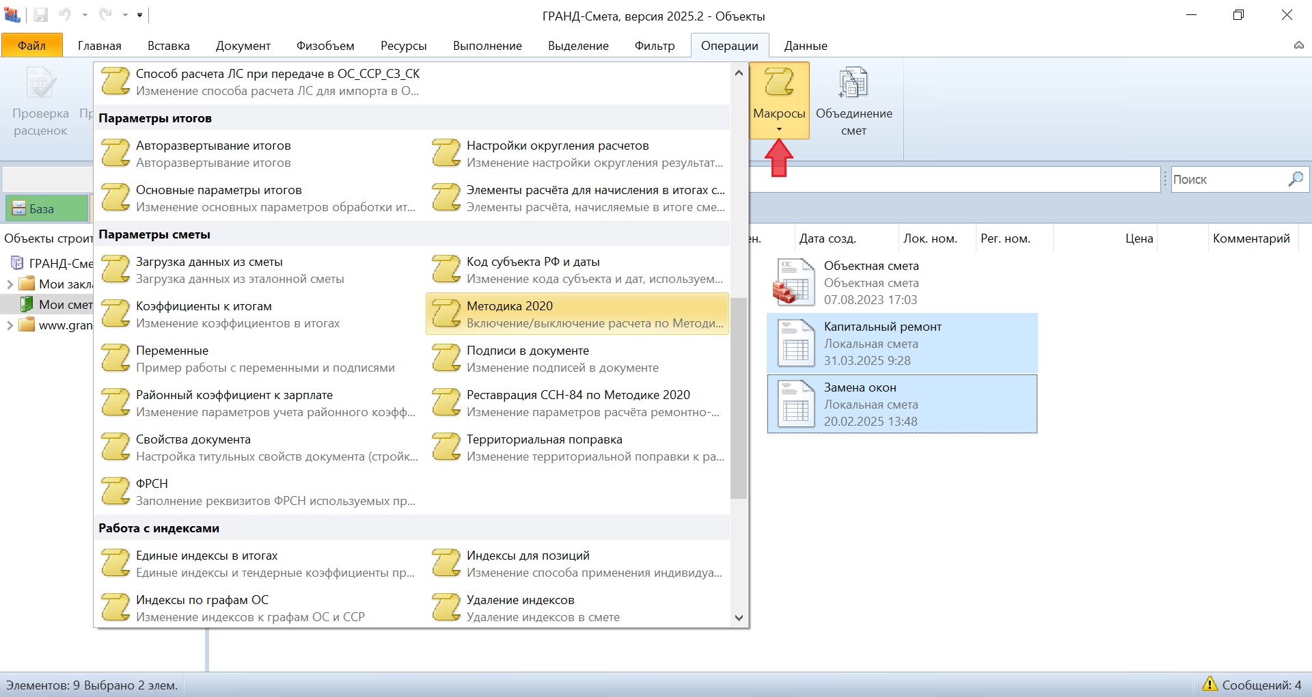Switch to the Главная ribbon tab
The width and height of the screenshot is (1312, 697).
tap(99, 46)
